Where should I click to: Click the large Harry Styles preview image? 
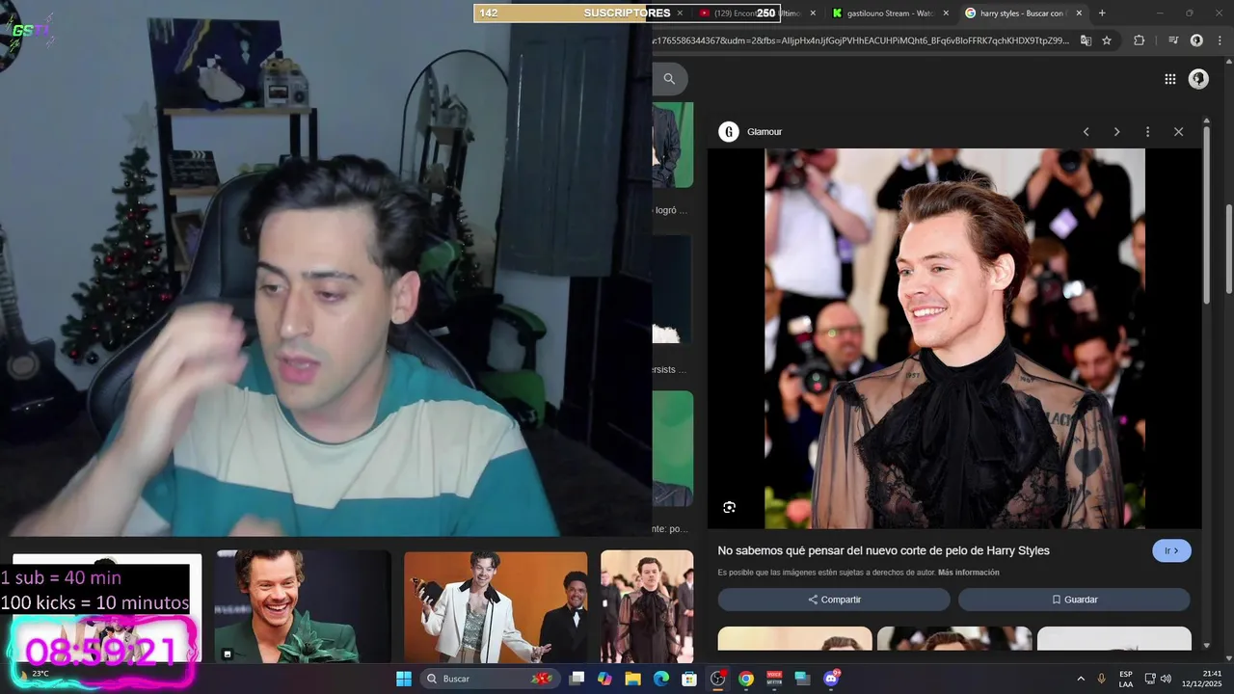click(x=954, y=338)
